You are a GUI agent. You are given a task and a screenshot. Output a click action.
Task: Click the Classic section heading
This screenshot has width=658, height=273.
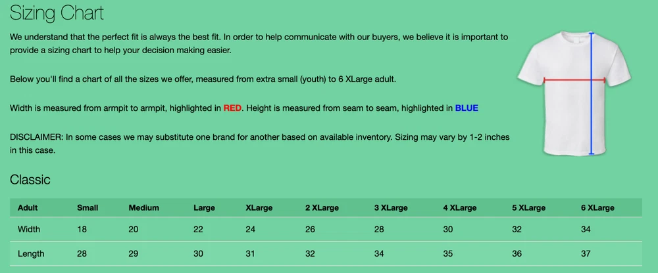coord(30,179)
